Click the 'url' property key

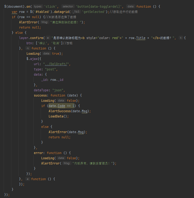(x=37, y=64)
